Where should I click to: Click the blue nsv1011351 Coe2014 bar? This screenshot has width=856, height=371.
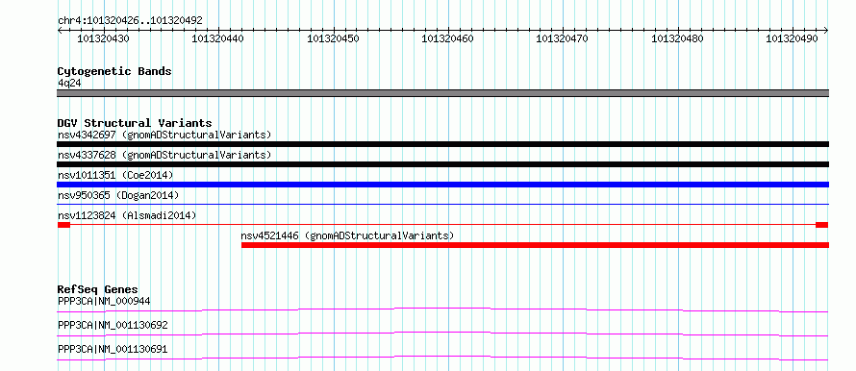point(442,185)
